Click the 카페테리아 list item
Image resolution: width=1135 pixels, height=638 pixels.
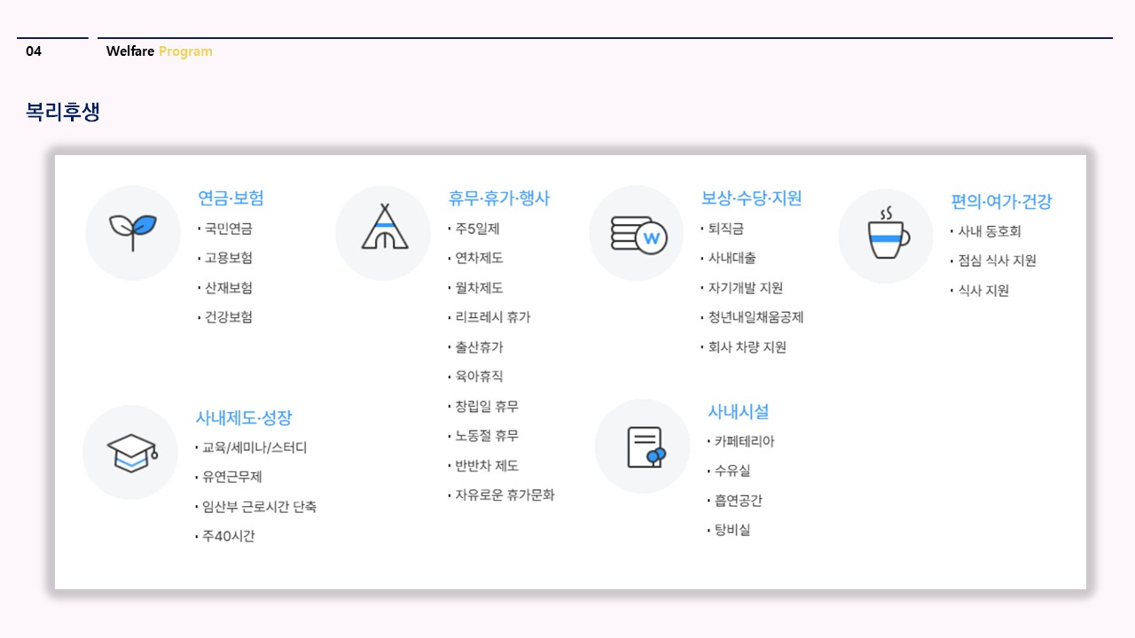(x=744, y=441)
